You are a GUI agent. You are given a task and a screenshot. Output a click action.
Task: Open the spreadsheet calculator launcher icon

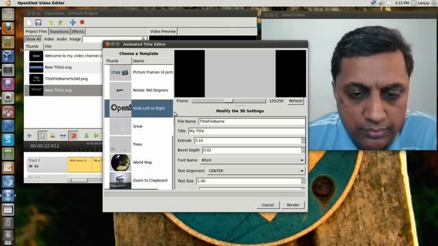click(x=8, y=154)
